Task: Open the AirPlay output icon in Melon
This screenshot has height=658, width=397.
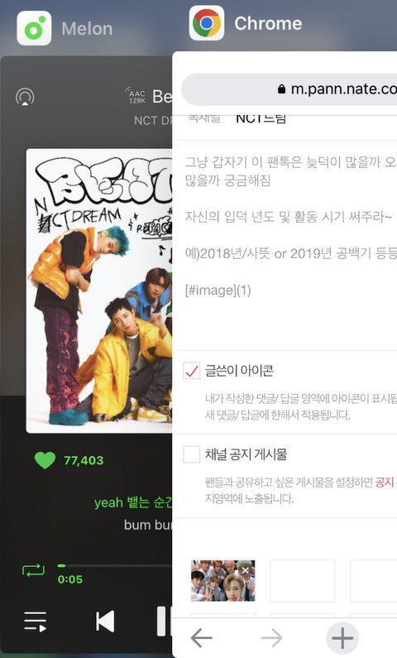Action: point(25,97)
